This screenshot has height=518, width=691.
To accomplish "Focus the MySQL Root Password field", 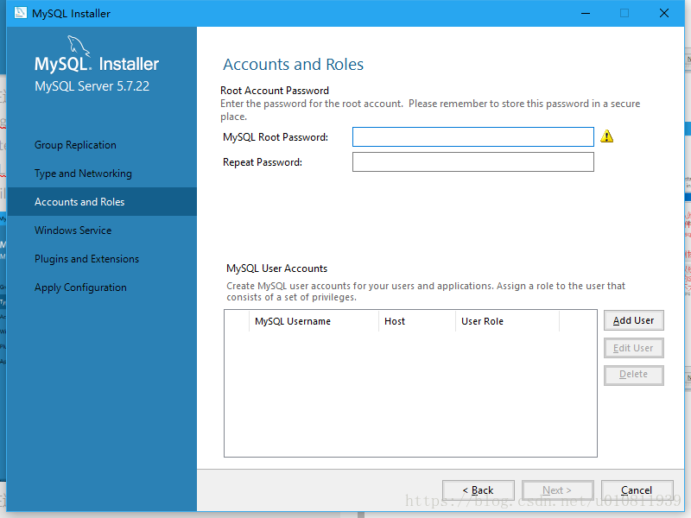I will pos(472,137).
